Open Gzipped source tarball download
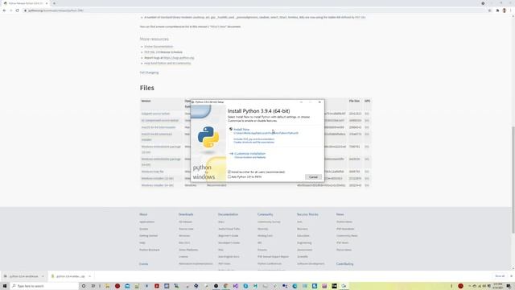This screenshot has width=515, height=290. click(x=155, y=114)
